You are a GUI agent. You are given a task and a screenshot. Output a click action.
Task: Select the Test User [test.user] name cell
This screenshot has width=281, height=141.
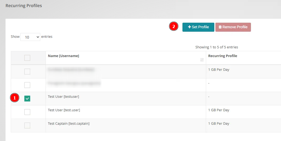[x=126, y=112]
